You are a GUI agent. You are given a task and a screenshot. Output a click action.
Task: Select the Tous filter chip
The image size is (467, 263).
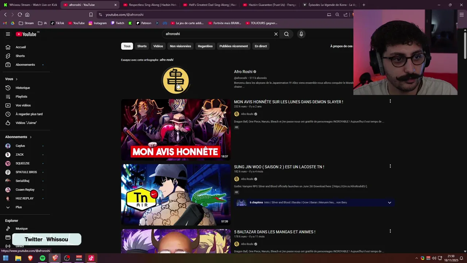pos(127,46)
